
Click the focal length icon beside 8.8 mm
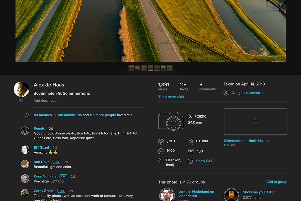(190, 141)
